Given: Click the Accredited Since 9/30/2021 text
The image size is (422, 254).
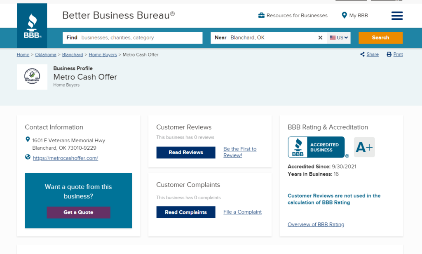Looking at the screenshot, I should [x=322, y=167].
